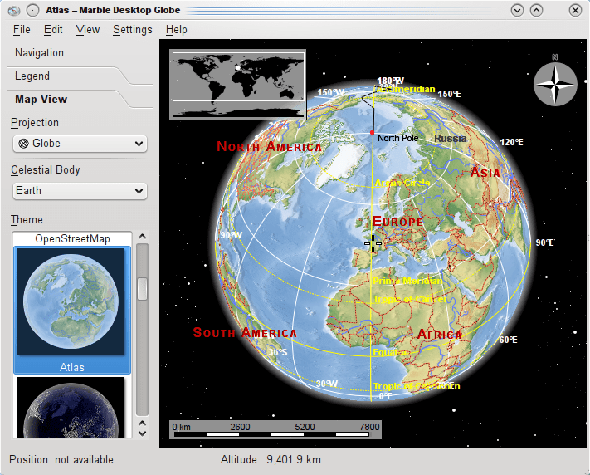Switch to the Legend tab
Screen dimensions: 590x475
[32, 76]
